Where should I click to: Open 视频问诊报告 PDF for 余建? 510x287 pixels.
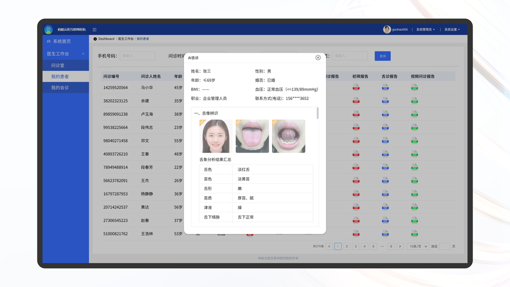(x=414, y=100)
